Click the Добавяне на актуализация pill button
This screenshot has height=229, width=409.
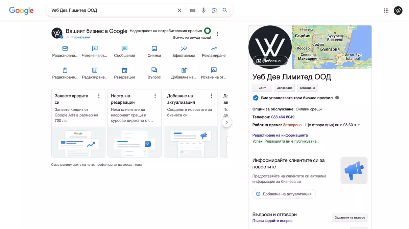284,194
